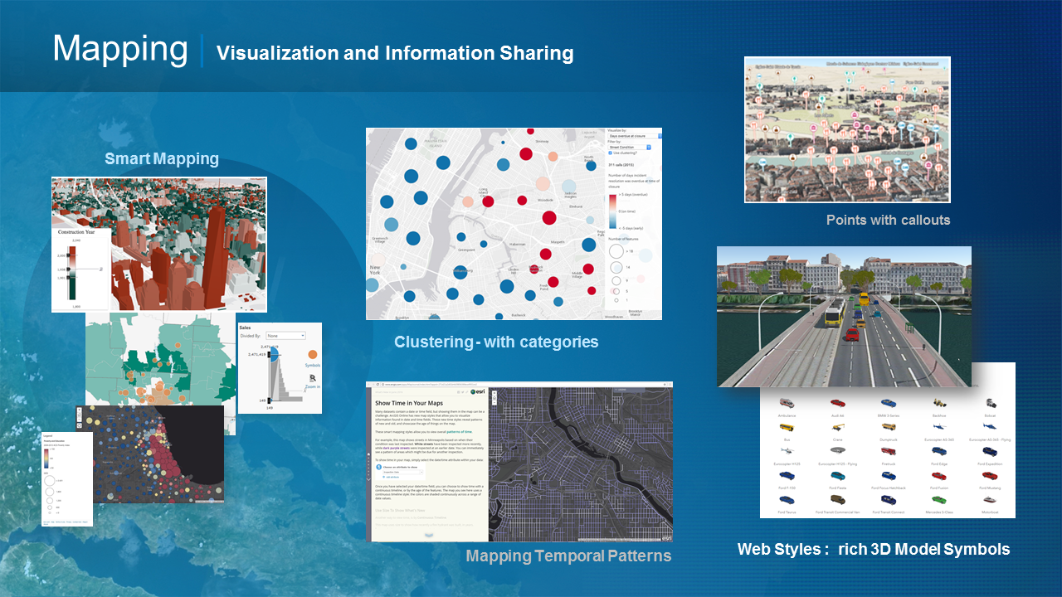Click the 311 calls (2015) label
Screen dimensions: 1062x597
(621, 165)
